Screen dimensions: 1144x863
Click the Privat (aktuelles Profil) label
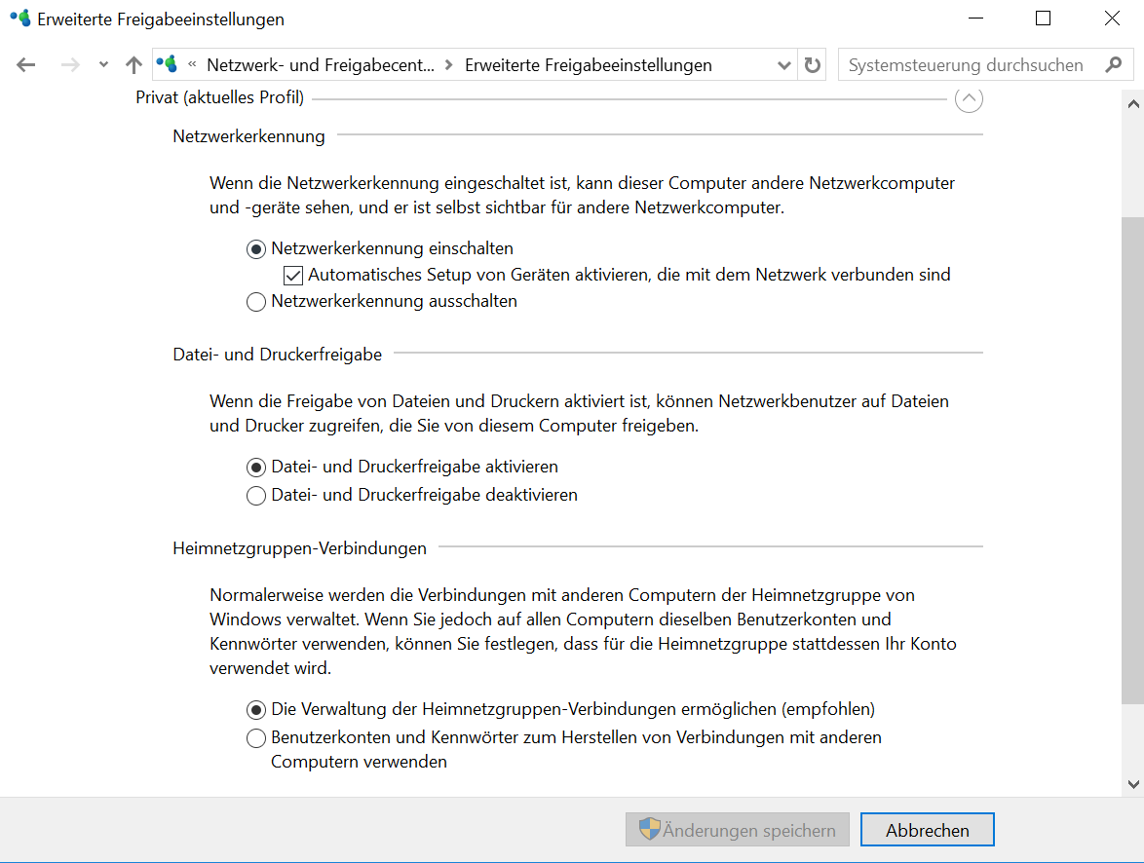coord(219,97)
